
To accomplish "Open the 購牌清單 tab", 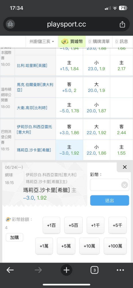I will coord(99,41).
